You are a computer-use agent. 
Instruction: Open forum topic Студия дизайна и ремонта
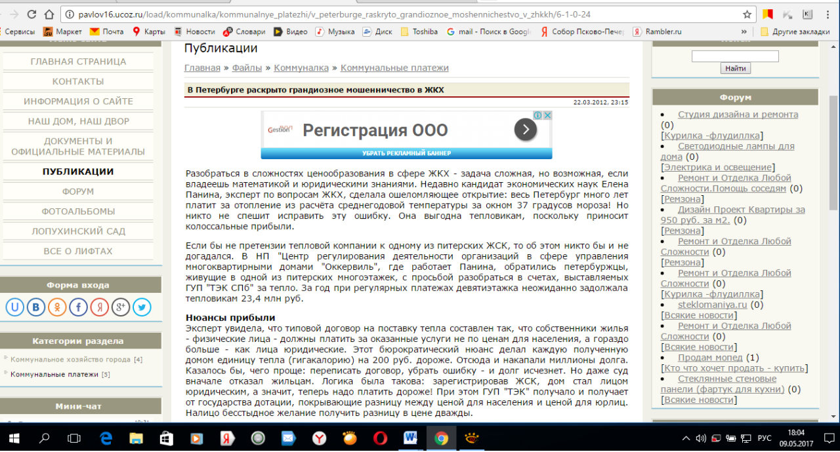pyautogui.click(x=738, y=114)
